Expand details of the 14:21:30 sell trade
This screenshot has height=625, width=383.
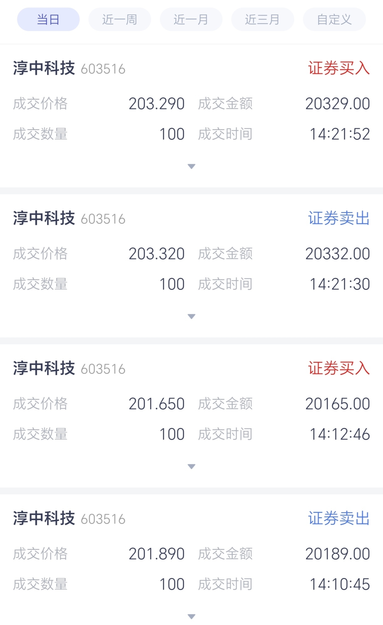191,316
